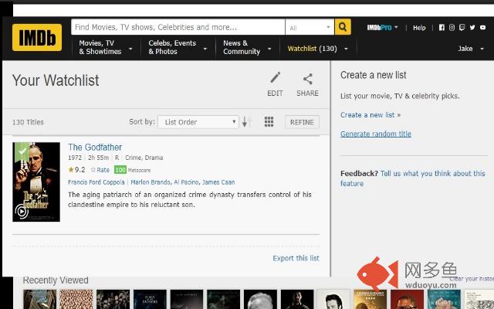Open the Sort by List Order dropdown
This screenshot has height=309, width=494.
[198, 122]
